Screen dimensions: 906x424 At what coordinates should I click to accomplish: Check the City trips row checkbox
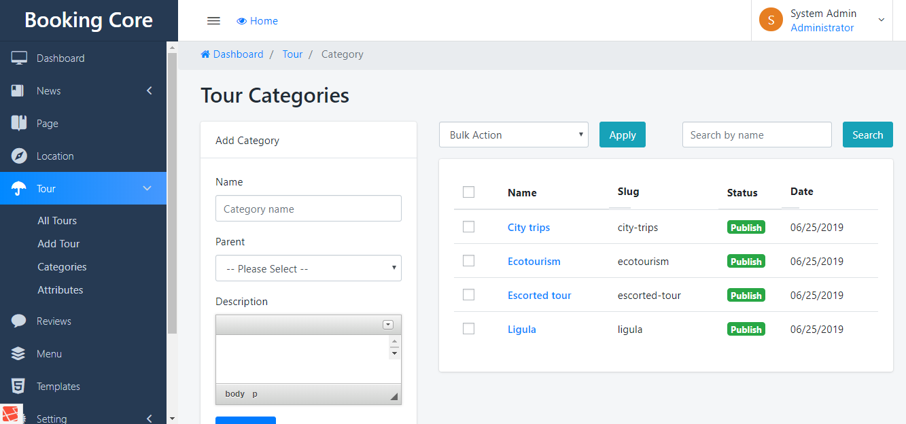[468, 227]
